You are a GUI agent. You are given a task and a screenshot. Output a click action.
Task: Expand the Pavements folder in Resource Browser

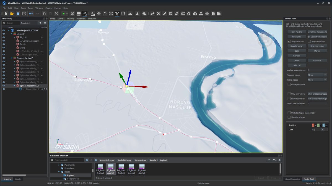(x=59, y=165)
